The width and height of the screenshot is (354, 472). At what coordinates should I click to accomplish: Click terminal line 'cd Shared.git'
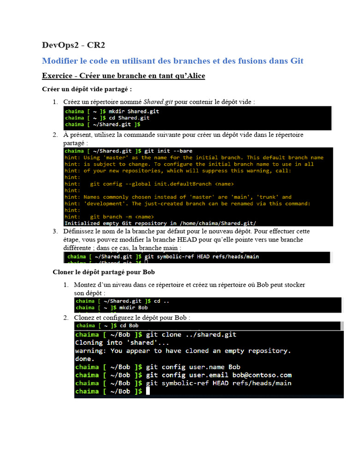point(129,118)
